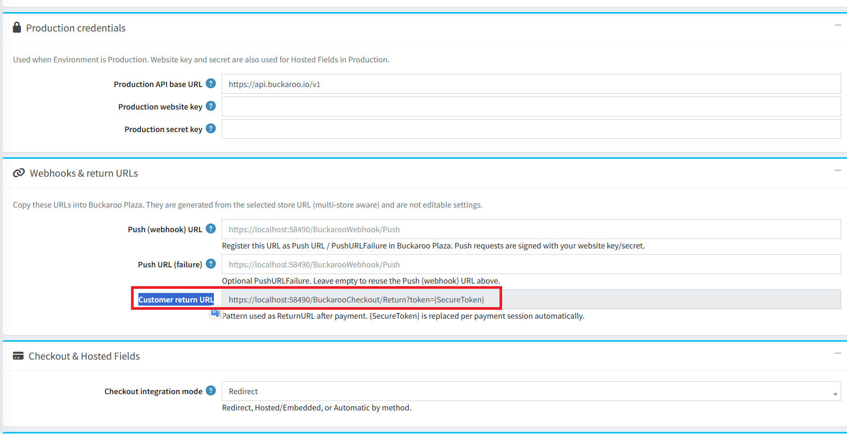Open the Checkout integration mode dropdown
The width and height of the screenshot is (847, 434).
point(531,391)
